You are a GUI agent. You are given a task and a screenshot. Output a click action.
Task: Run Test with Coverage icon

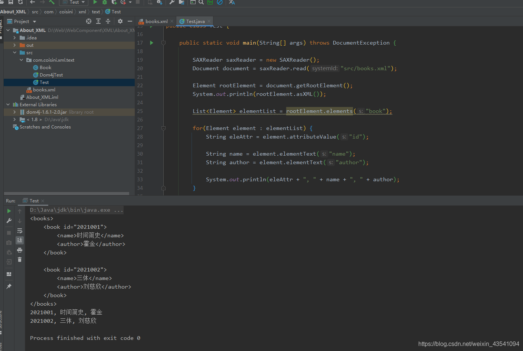(114, 2)
